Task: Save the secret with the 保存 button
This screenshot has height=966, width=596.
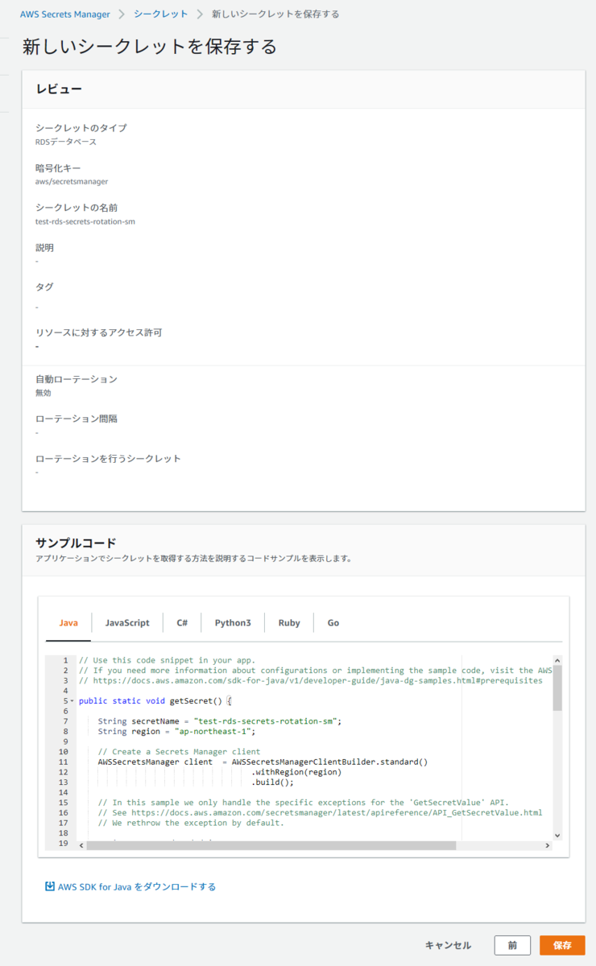Action: [562, 945]
